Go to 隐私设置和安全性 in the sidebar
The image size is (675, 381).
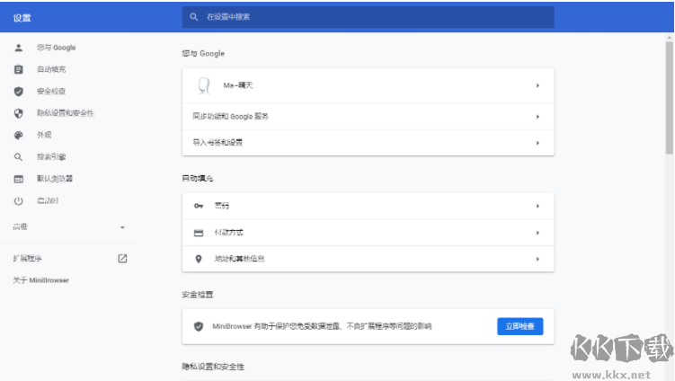pyautogui.click(x=65, y=113)
